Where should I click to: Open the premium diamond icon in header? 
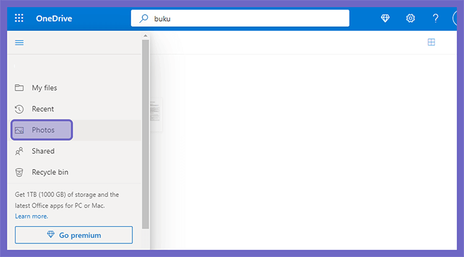(385, 19)
